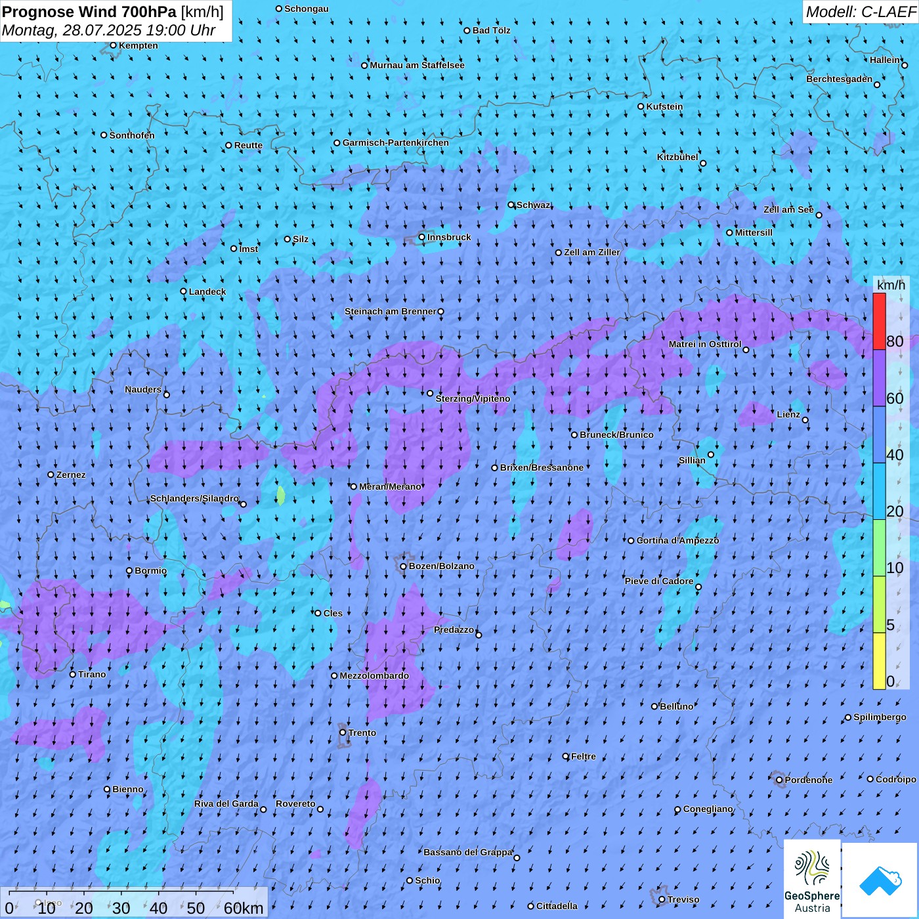
Task: Click the 'Meran/Merano' label
Action: point(390,486)
